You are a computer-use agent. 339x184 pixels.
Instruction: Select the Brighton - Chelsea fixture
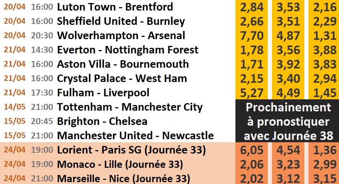click(102, 122)
